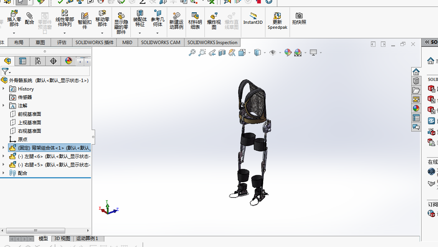
Task: Click Insert Components (插入零部件) tool
Action: tap(14, 18)
